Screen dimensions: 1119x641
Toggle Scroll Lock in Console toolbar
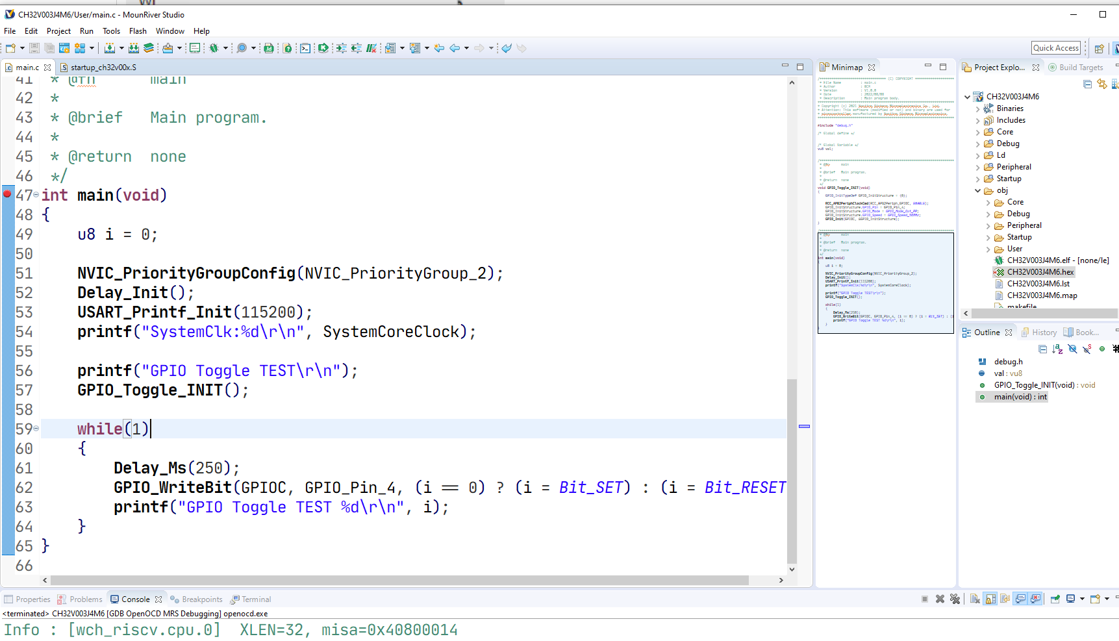pos(990,599)
